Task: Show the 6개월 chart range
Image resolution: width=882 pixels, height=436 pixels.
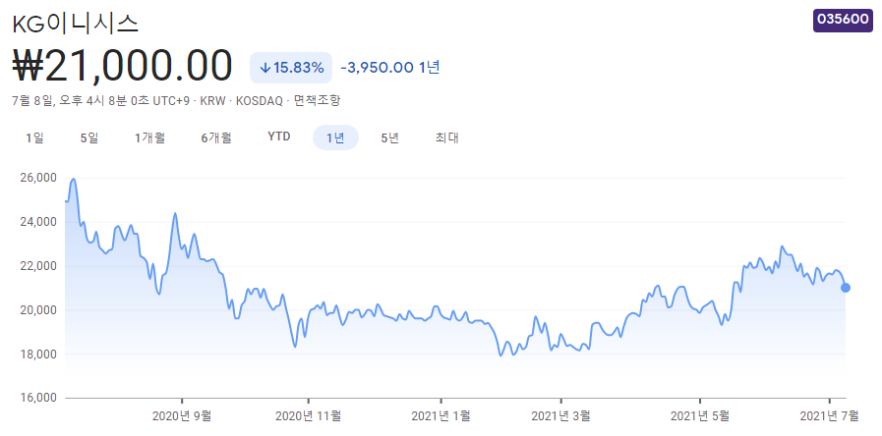Action: (216, 137)
